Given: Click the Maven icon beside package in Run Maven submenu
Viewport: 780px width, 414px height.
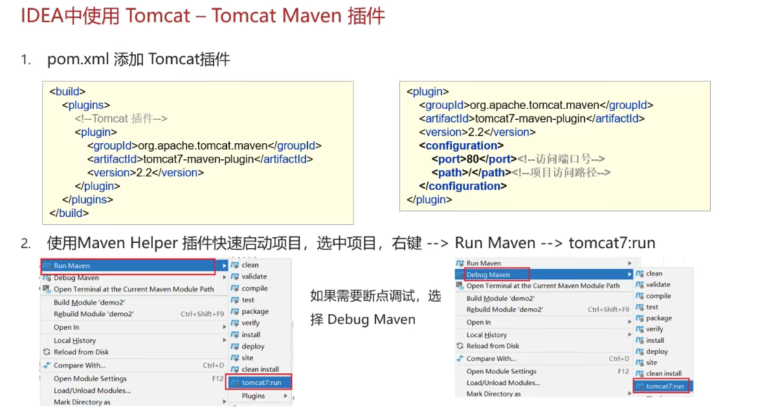Looking at the screenshot, I should click(x=236, y=312).
